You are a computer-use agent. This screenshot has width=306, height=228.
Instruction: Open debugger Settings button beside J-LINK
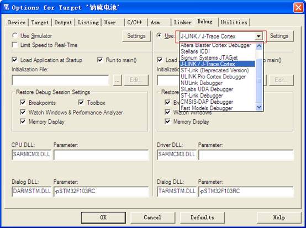click(x=279, y=36)
